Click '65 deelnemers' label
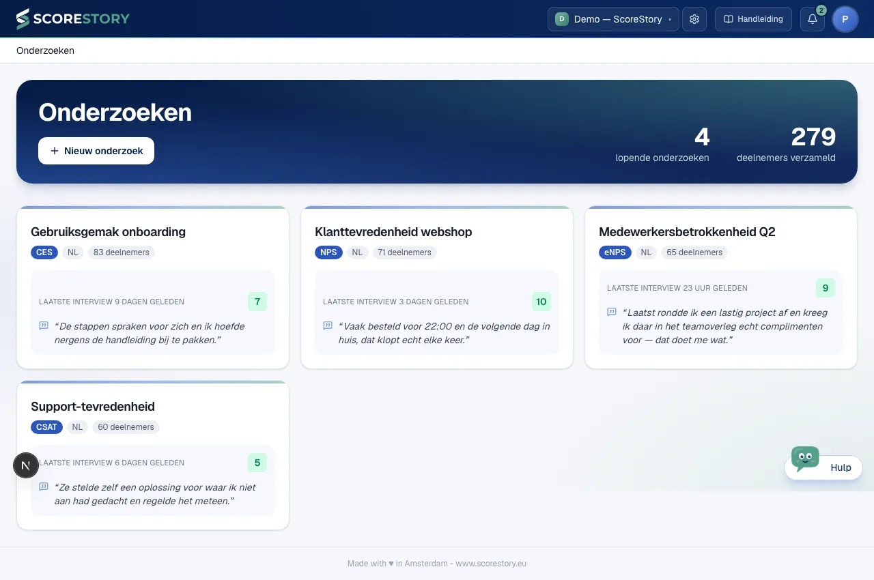This screenshot has width=874, height=580. tap(694, 252)
